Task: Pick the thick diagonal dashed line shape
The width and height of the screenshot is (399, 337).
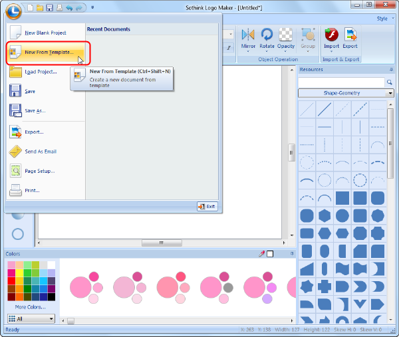Action: tap(360, 110)
